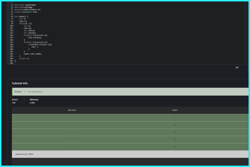Click the "Task #" column header
The height and width of the screenshot is (167, 250).
click(175, 110)
